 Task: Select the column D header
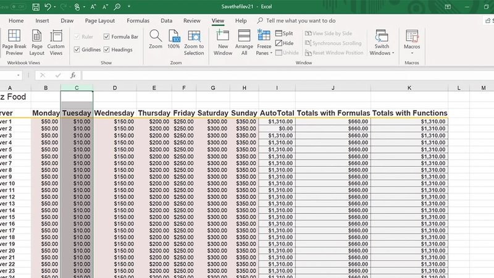click(x=115, y=88)
